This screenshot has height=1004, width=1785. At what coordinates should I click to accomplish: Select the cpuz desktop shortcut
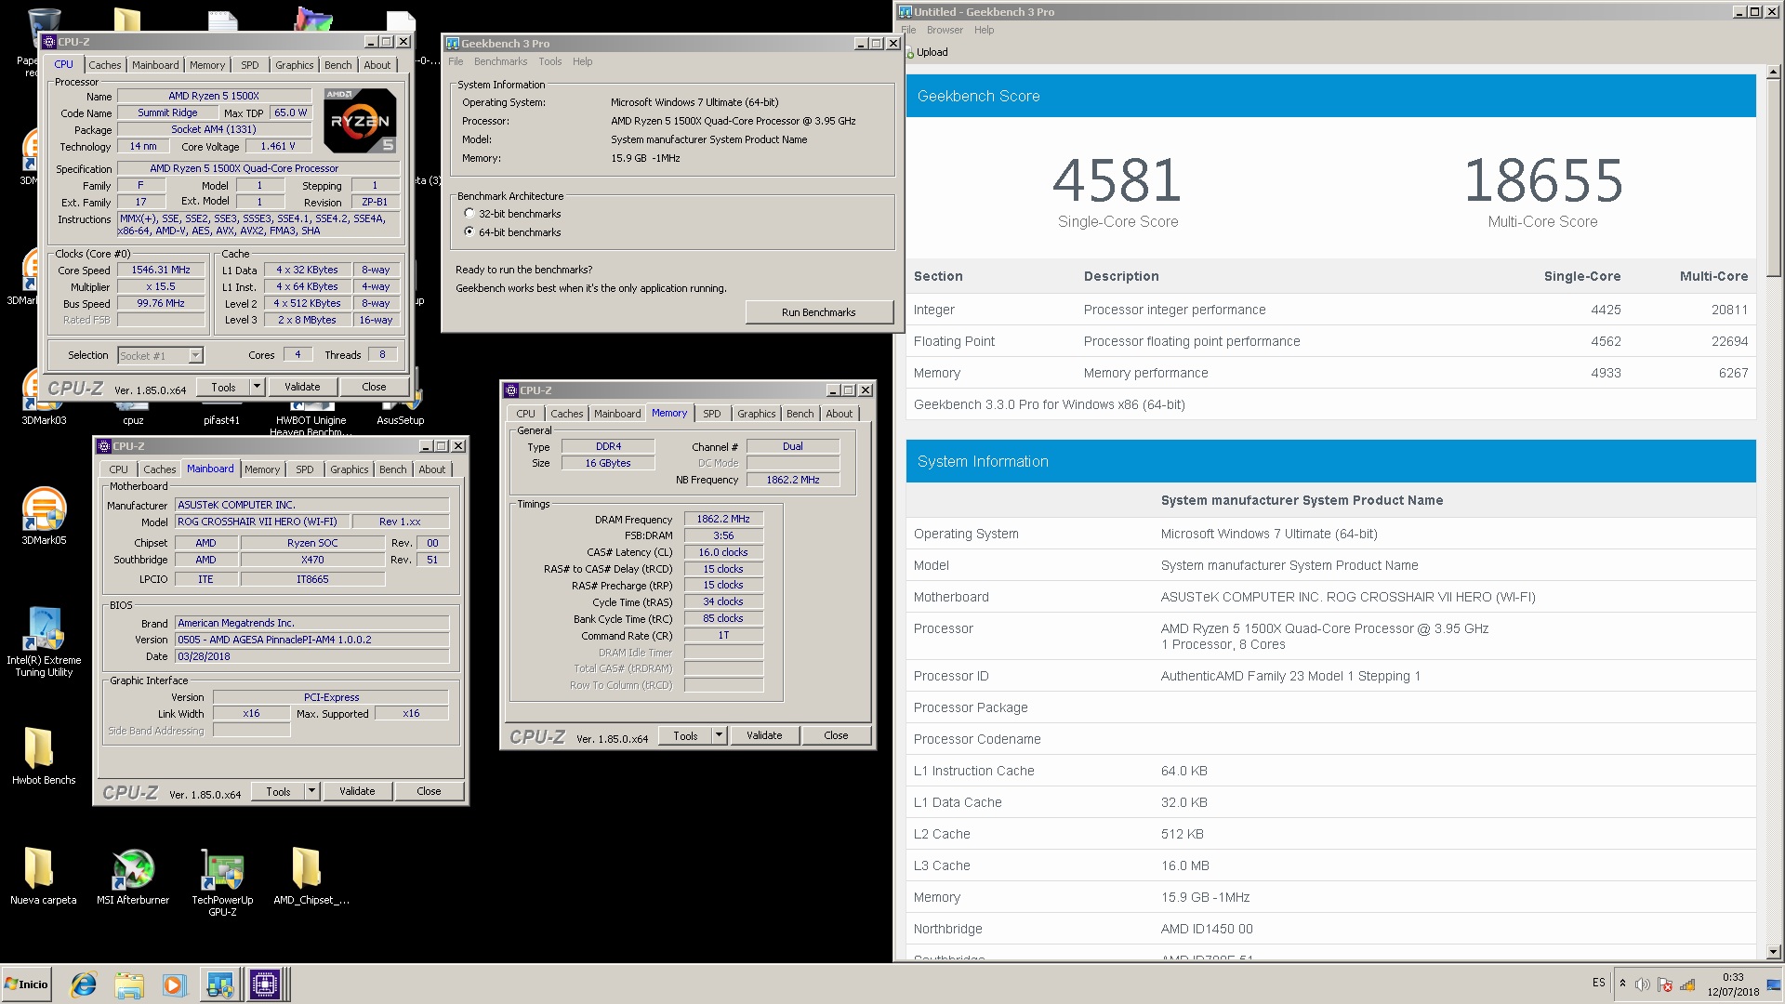pos(133,418)
